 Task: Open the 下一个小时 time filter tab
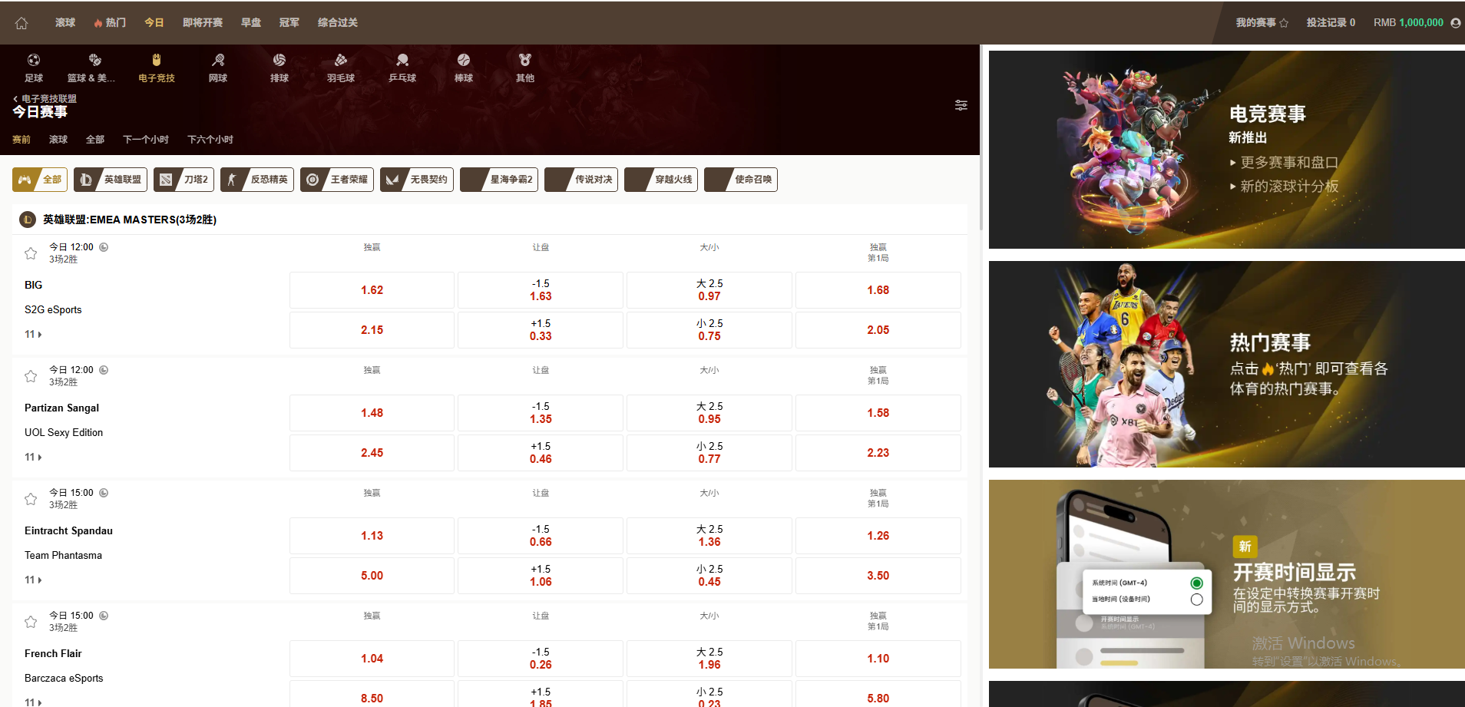145,140
